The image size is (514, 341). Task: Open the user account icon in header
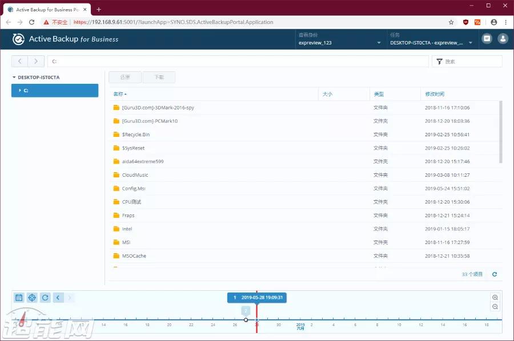click(503, 39)
